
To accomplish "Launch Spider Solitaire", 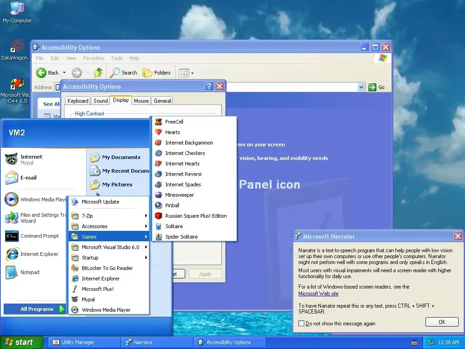I will pos(194,236).
